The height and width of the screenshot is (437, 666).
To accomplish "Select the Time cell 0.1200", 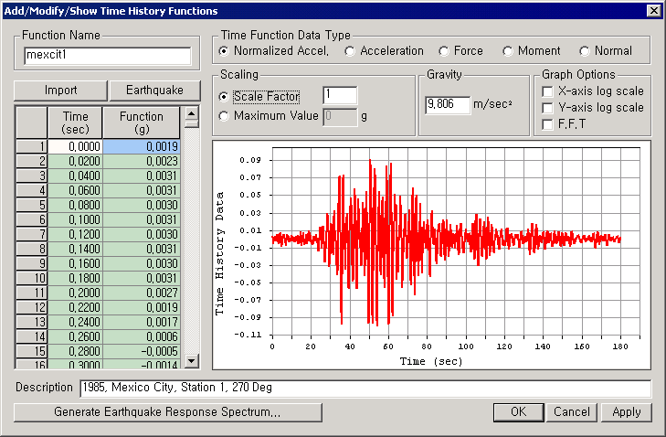I will (75, 234).
